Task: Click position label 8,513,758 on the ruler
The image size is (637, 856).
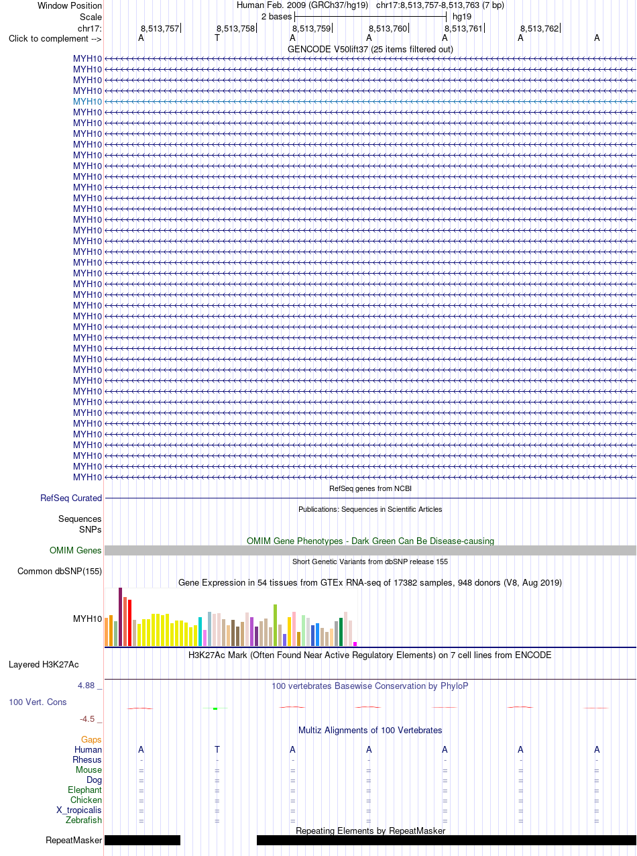Action: [236, 28]
